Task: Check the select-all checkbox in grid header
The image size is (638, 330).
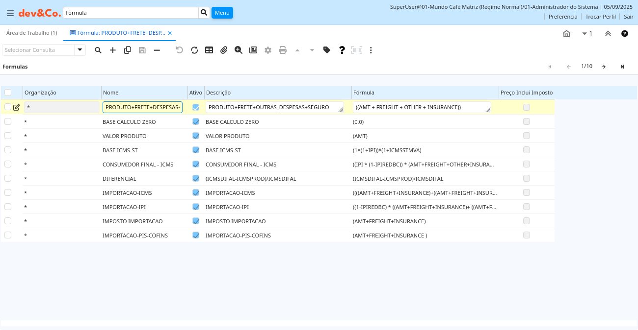Action: (8, 93)
